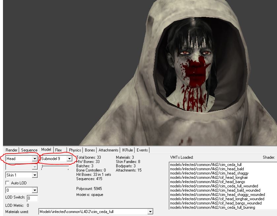Screen dimensions: 277x216
Task: Go to the Attachments tab
Action: pyautogui.click(x=108, y=150)
